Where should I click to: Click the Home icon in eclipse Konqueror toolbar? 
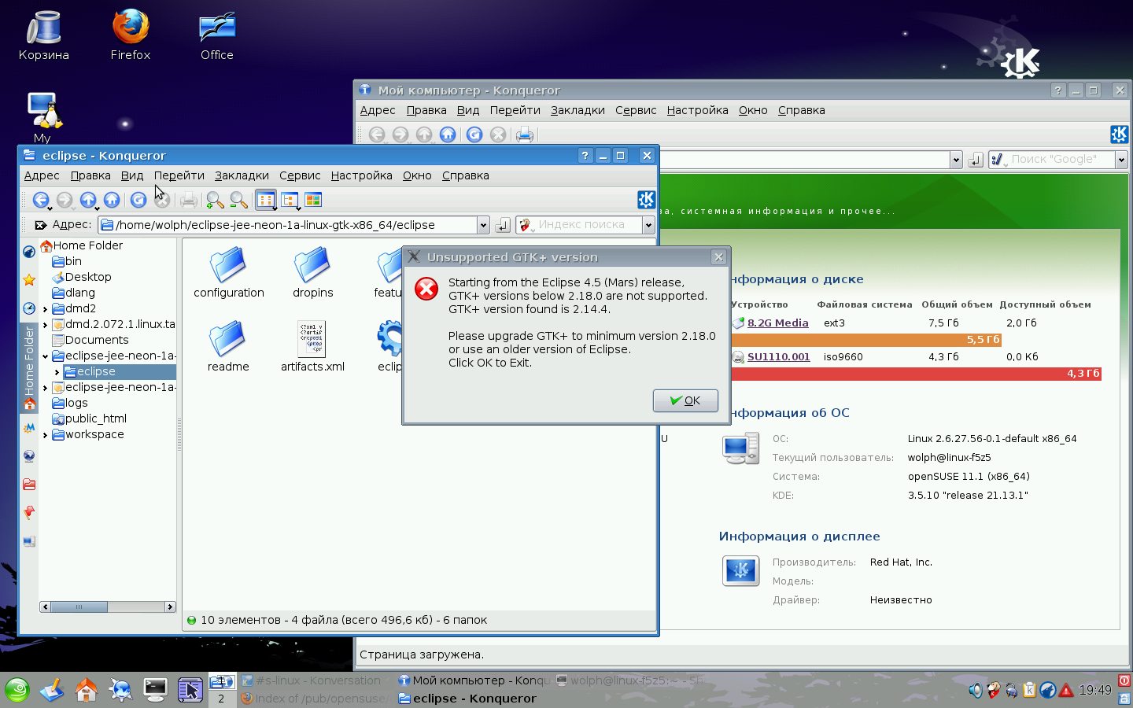(112, 200)
